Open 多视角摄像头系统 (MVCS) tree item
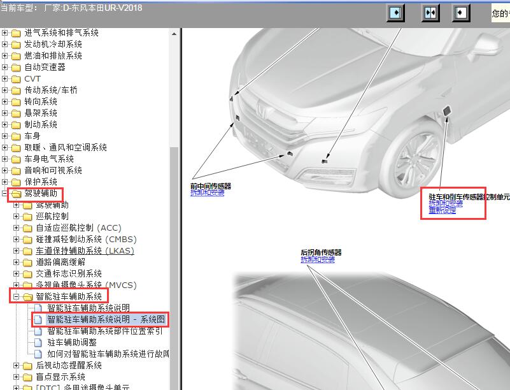The height and width of the screenshot is (390, 510). [86, 285]
